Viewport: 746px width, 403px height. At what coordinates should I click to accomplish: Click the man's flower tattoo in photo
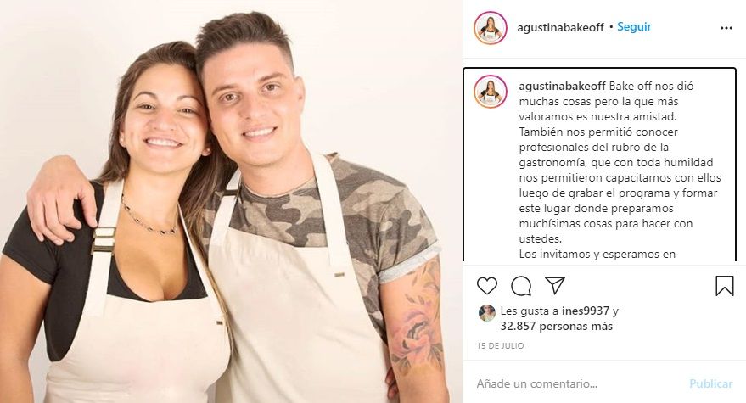pyautogui.click(x=418, y=319)
